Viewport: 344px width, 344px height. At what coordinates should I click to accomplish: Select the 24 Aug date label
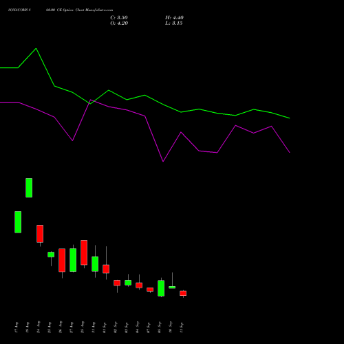tap(39, 327)
